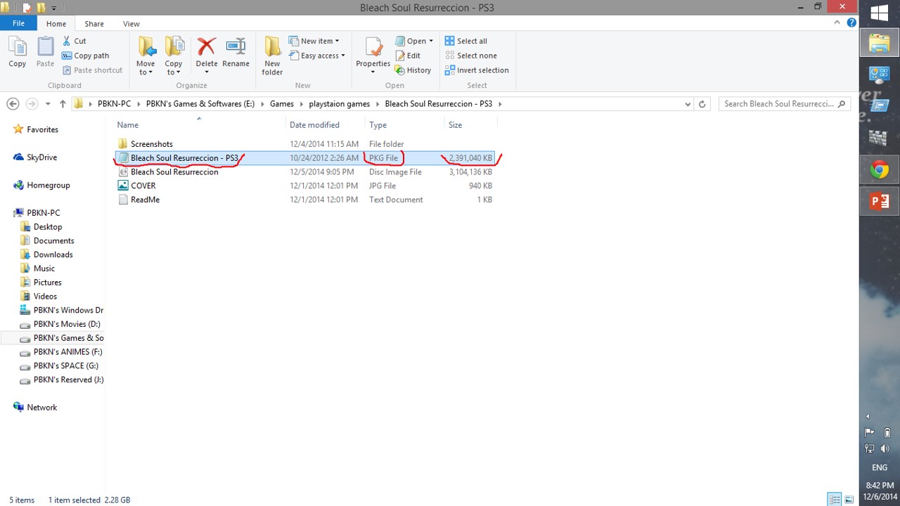Click the Help question mark icon
900x506 pixels.
pos(851,22)
